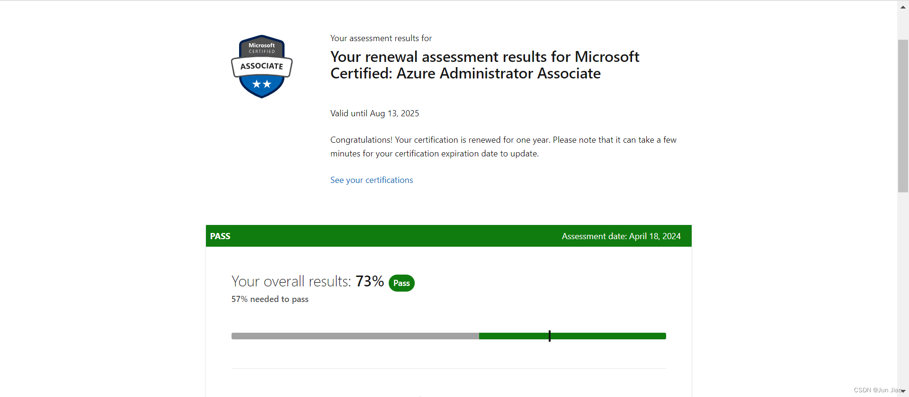Click the Congratulations renewal message paragraph
The image size is (909, 397).
click(x=503, y=147)
